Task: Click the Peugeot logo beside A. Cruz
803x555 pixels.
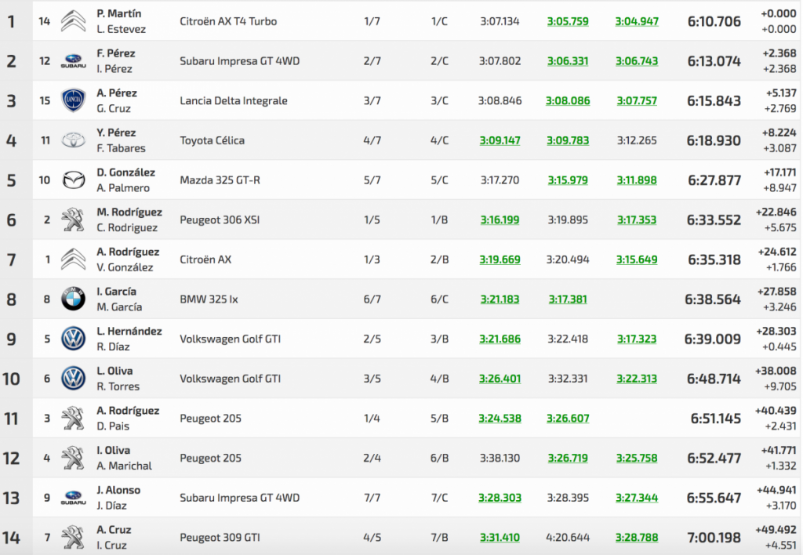Action: coord(73,537)
